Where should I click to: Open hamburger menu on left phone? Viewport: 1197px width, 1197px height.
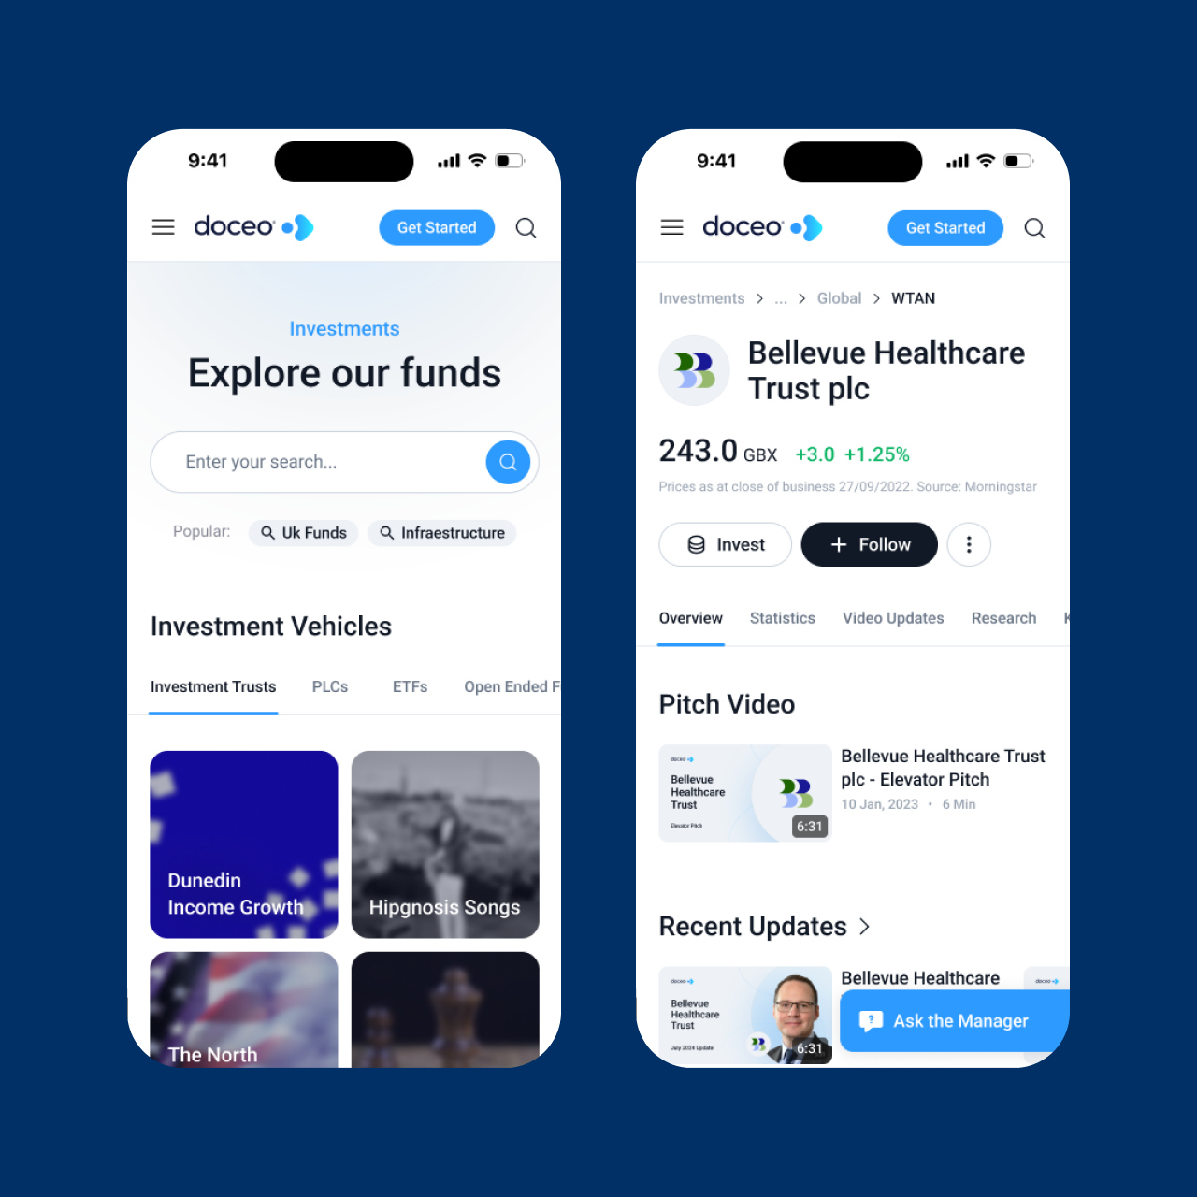coord(164,227)
